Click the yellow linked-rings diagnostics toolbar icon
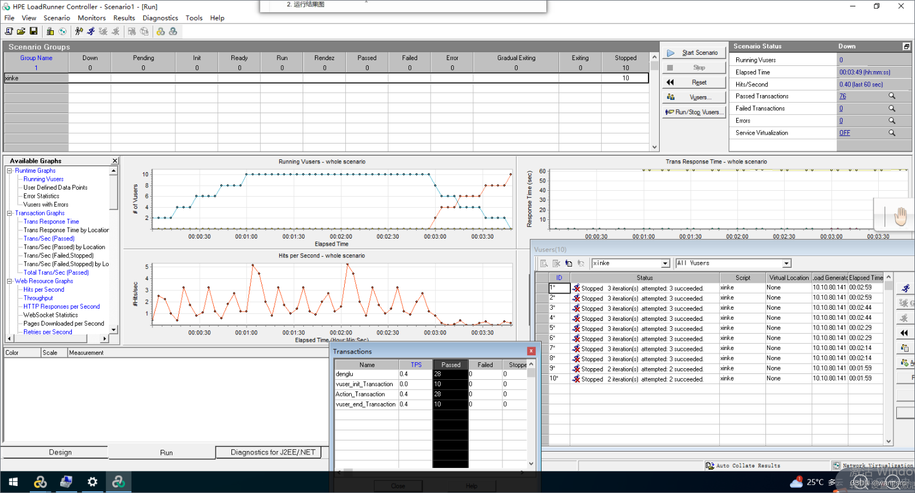Image resolution: width=915 pixels, height=493 pixels. (x=160, y=32)
